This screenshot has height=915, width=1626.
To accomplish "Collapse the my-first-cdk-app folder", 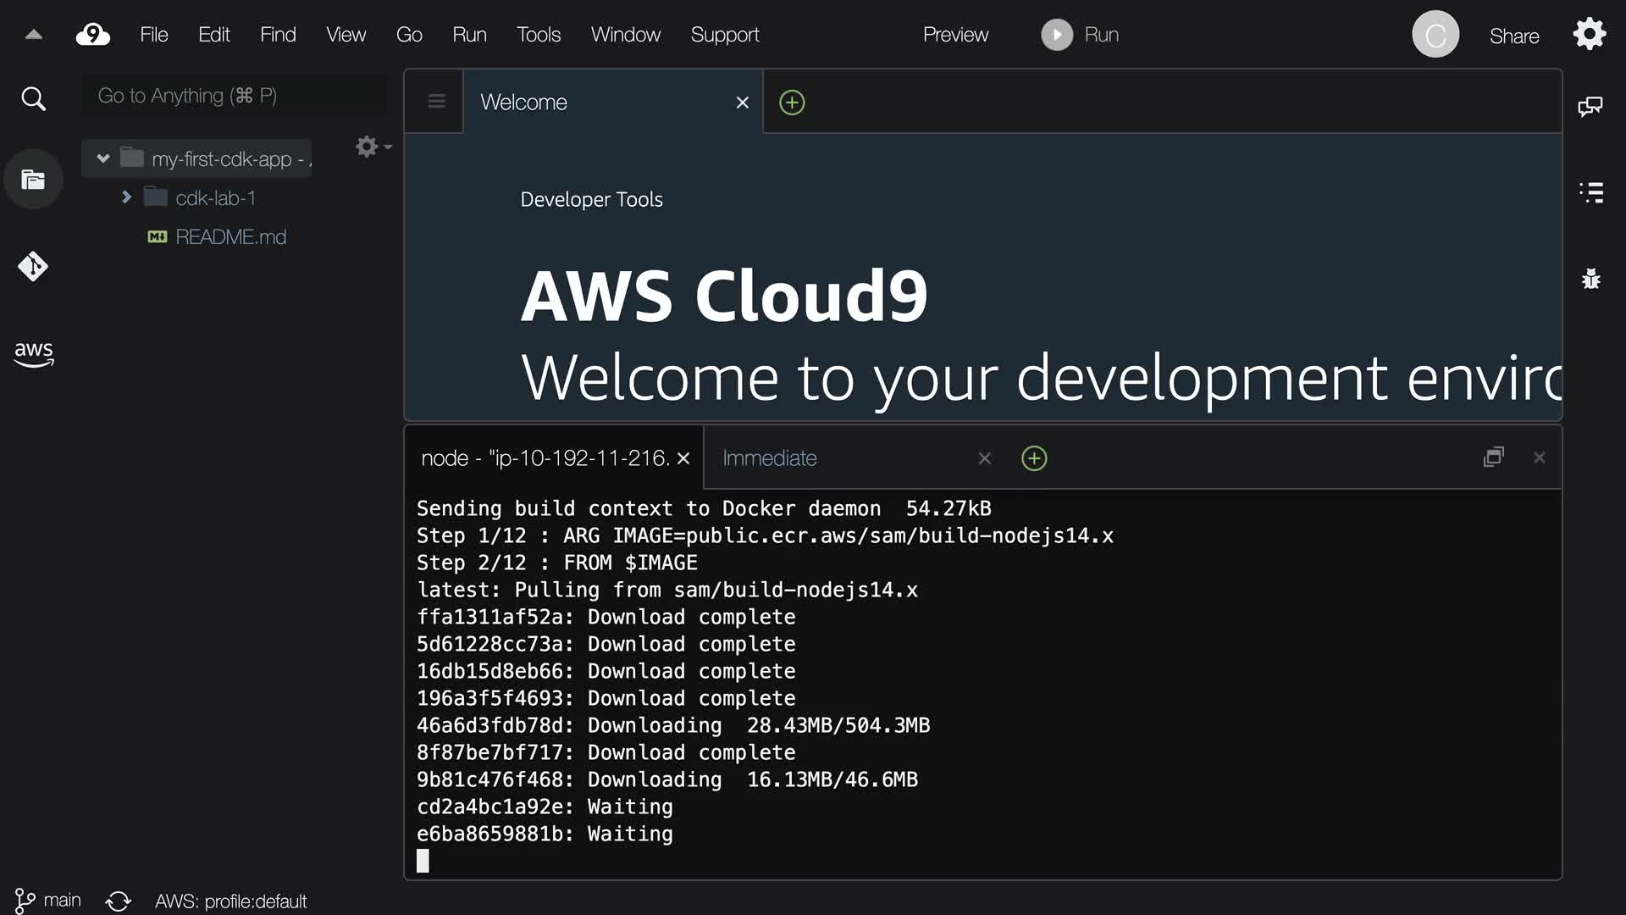I will [x=103, y=158].
